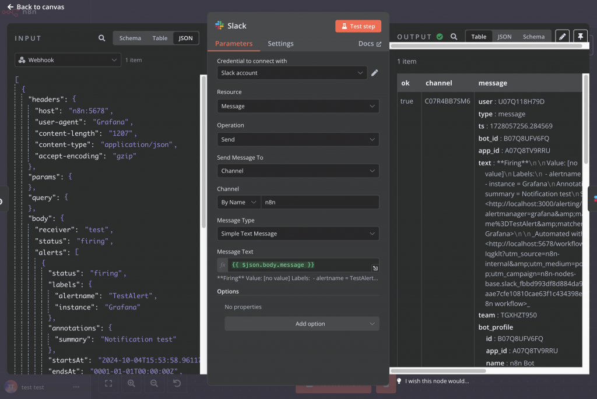The image size is (597, 399).
Task: Select JSON view in INPUT panel
Action: (186, 38)
